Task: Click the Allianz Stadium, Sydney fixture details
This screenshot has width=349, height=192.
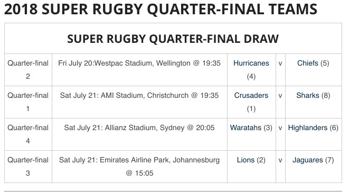Action: coord(139,128)
